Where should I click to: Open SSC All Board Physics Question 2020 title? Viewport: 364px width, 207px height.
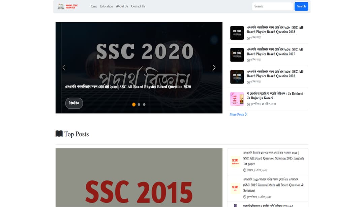pyautogui.click(x=128, y=87)
